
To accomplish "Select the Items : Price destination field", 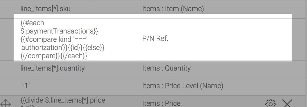I will click(x=161, y=103).
